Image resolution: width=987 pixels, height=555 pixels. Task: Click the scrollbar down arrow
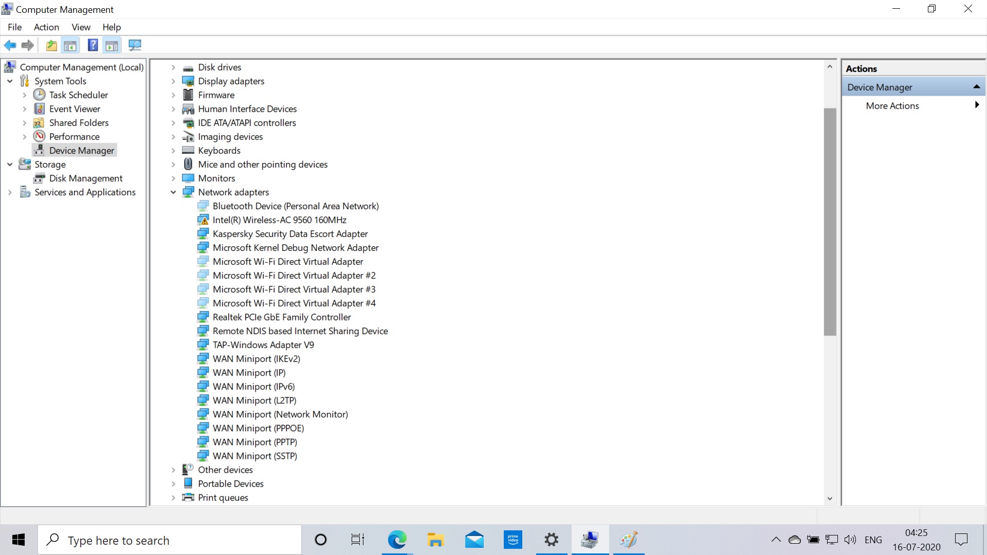coord(830,498)
